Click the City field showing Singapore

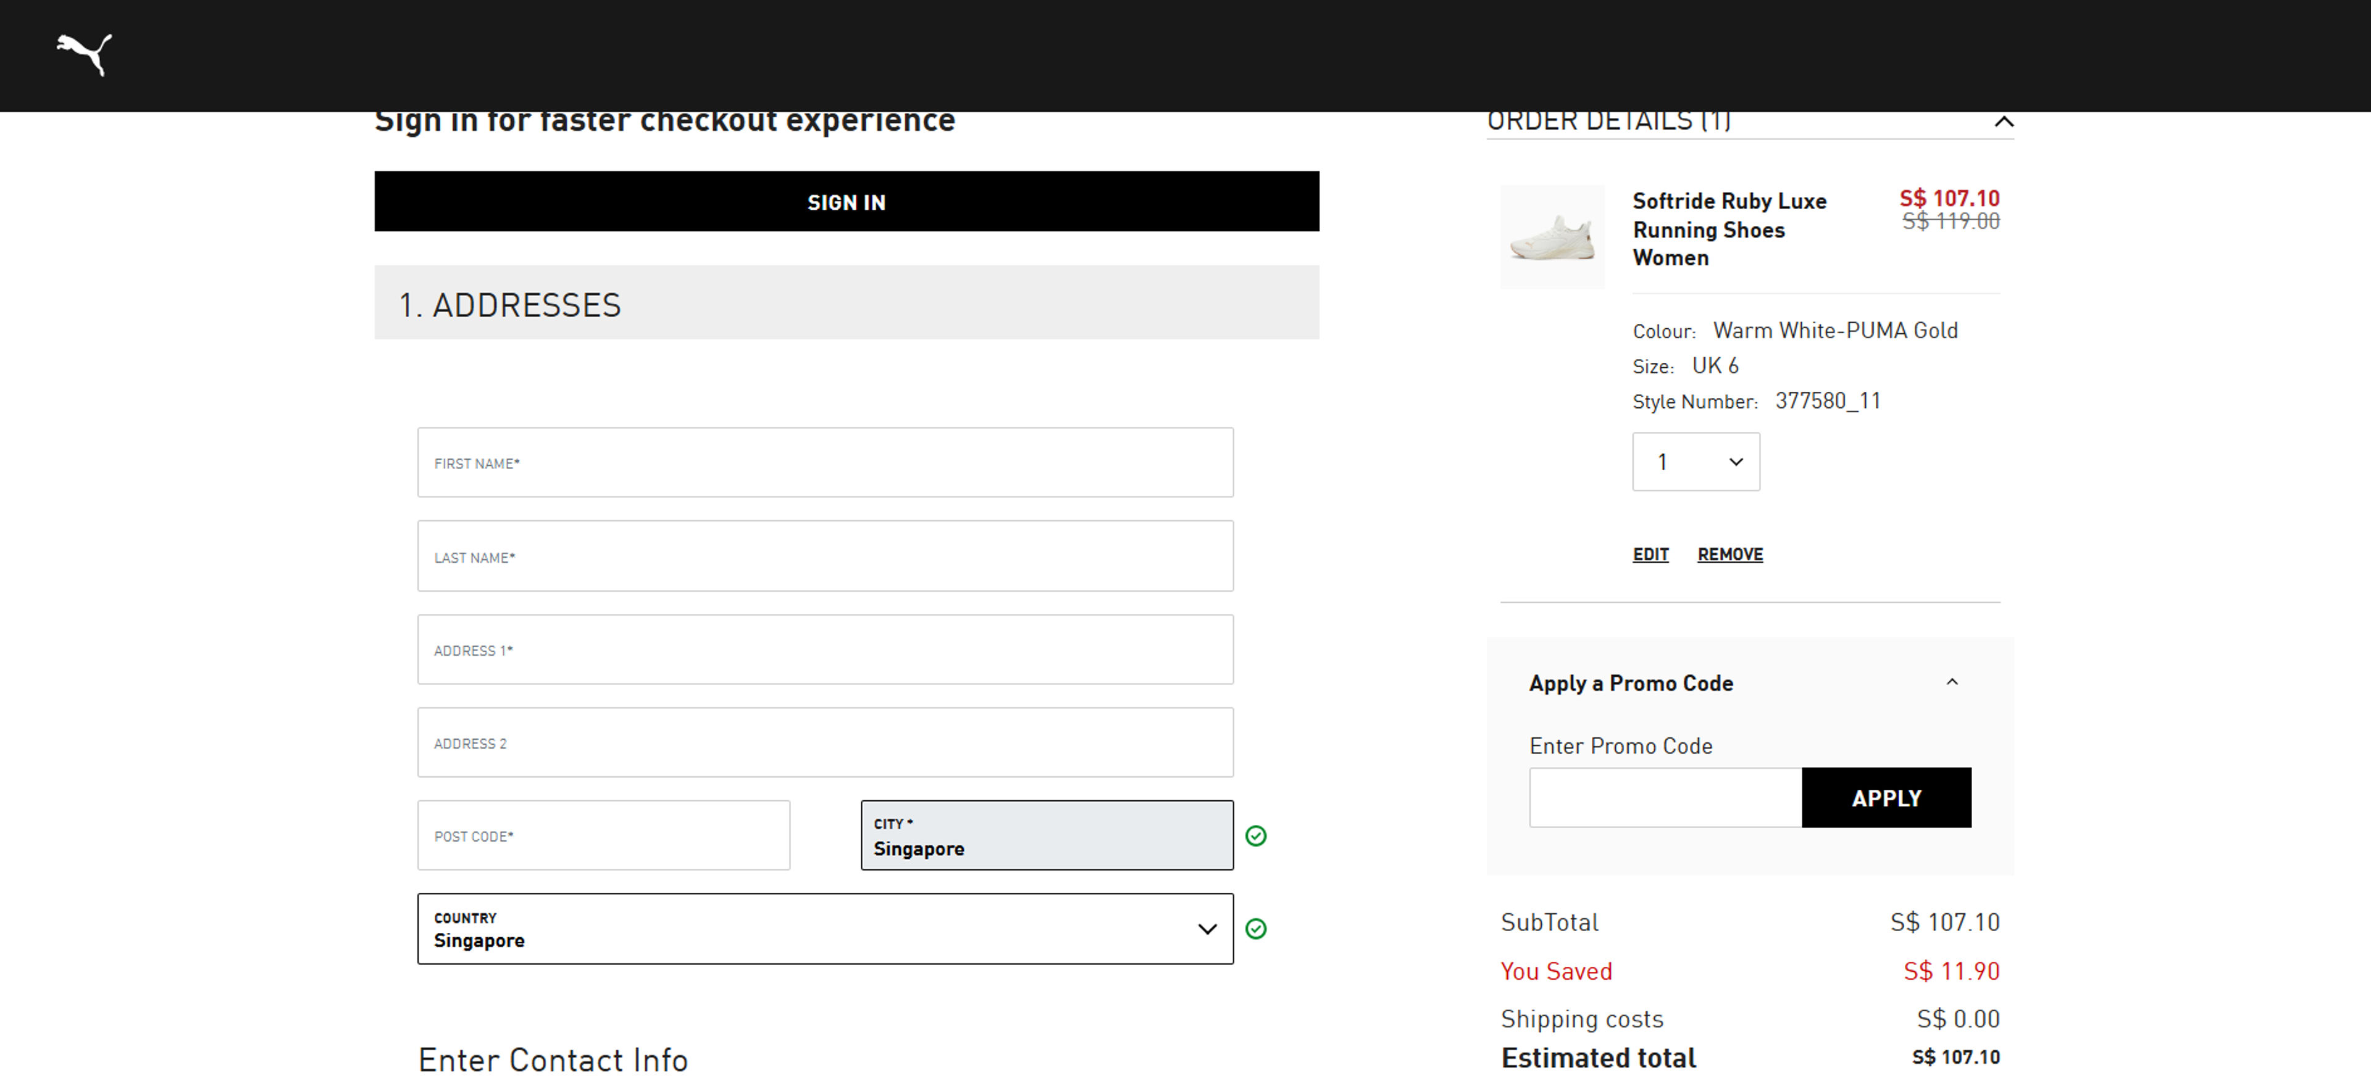(1047, 835)
